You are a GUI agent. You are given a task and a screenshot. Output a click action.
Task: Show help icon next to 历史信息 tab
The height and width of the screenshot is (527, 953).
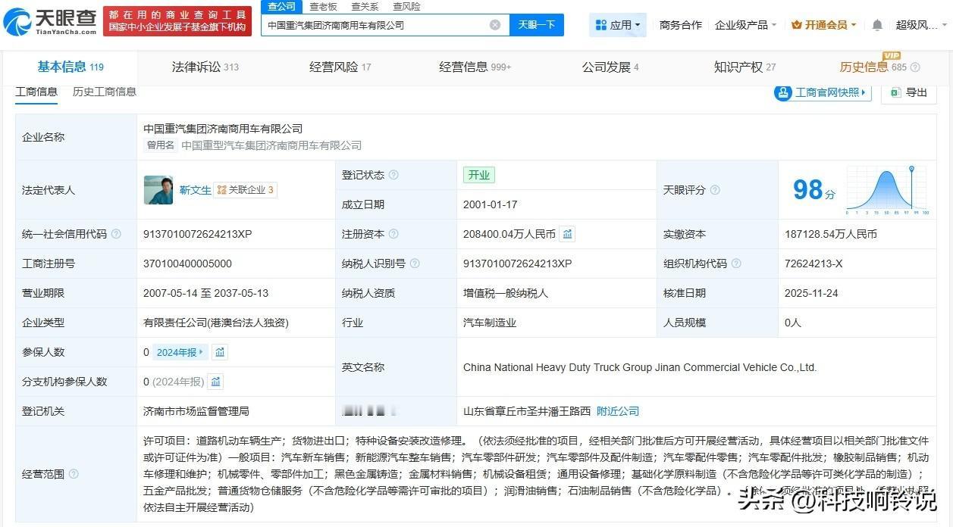915,67
